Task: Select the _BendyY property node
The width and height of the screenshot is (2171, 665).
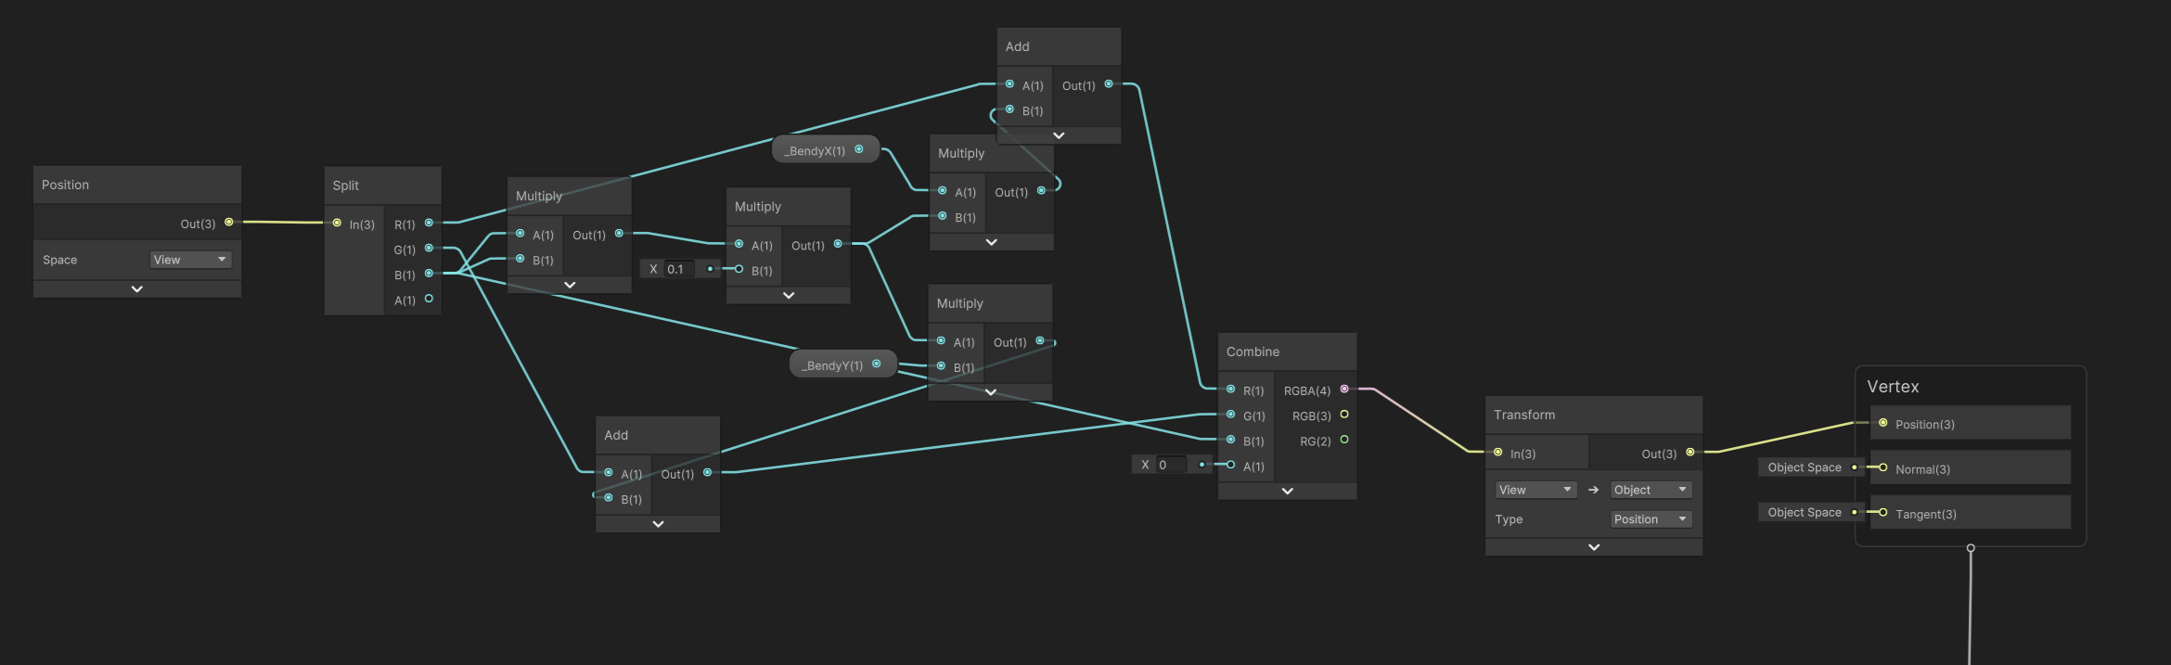Action: pos(831,365)
